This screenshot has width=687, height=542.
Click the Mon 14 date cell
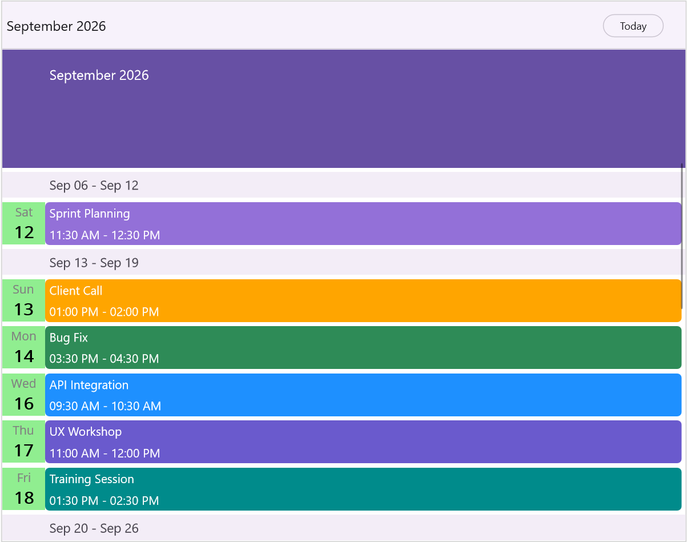23,347
